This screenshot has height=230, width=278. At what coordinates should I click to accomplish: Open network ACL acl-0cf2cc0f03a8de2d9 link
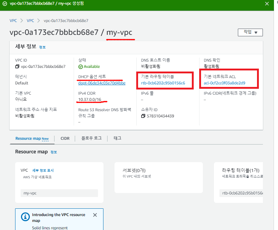pos(225,83)
